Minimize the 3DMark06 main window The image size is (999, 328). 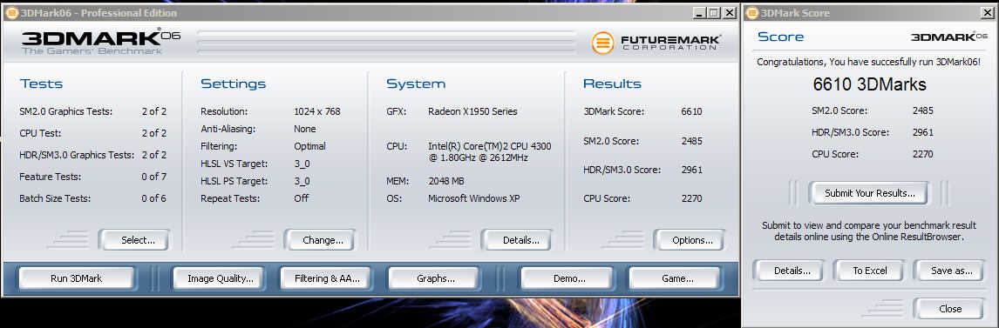(x=699, y=13)
